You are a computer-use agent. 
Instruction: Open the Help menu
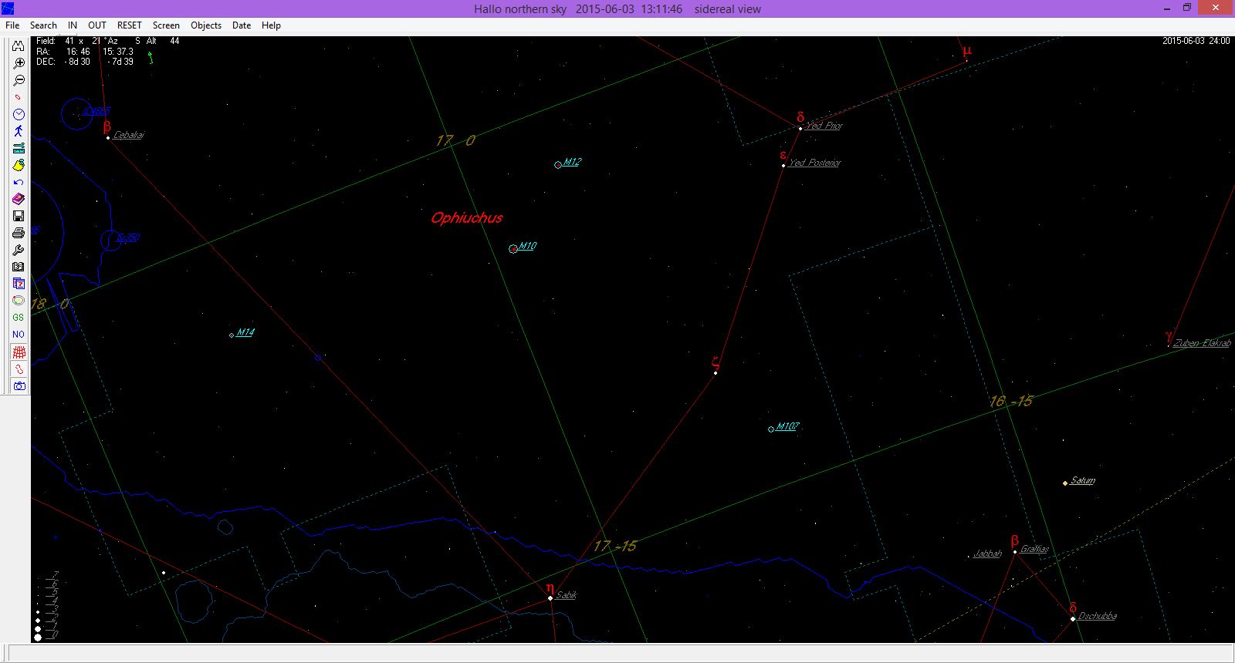tap(271, 25)
